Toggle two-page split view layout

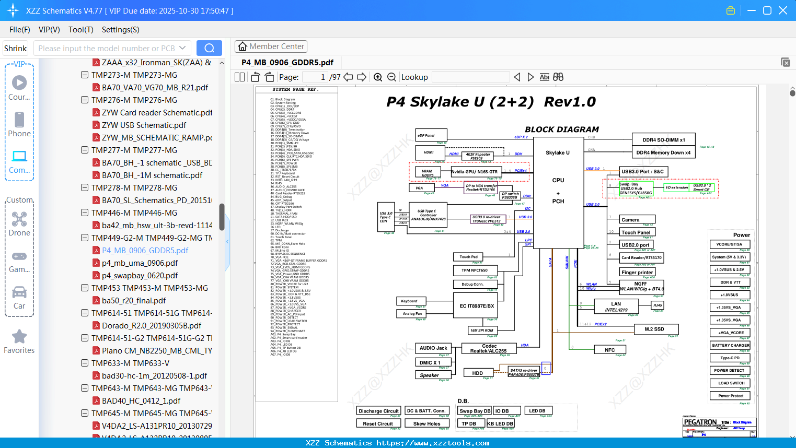coord(239,77)
